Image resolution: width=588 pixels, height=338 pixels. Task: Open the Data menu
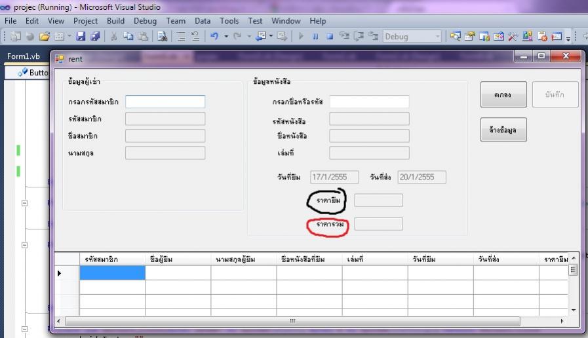click(203, 21)
